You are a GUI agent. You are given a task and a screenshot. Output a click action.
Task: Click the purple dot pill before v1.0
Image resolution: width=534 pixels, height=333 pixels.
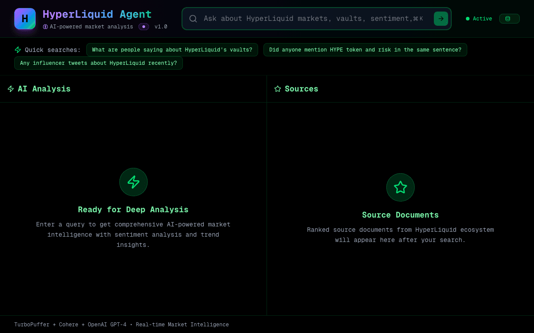144,27
